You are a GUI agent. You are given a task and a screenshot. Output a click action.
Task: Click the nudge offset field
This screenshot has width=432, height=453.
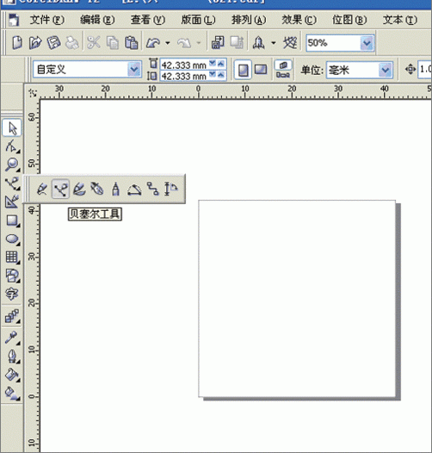click(425, 70)
